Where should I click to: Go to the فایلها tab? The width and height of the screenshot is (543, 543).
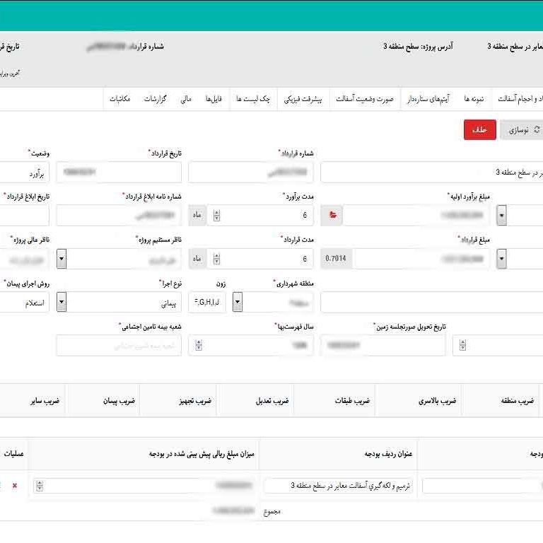coord(214,100)
